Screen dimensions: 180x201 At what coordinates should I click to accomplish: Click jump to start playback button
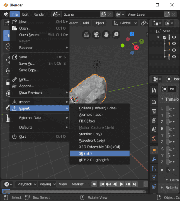[102, 184]
